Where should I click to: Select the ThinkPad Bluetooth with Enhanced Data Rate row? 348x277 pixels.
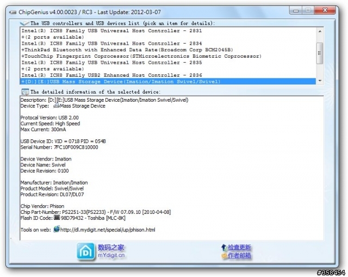168,50
